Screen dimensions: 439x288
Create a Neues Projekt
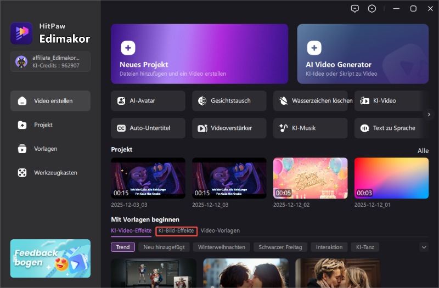(199, 54)
